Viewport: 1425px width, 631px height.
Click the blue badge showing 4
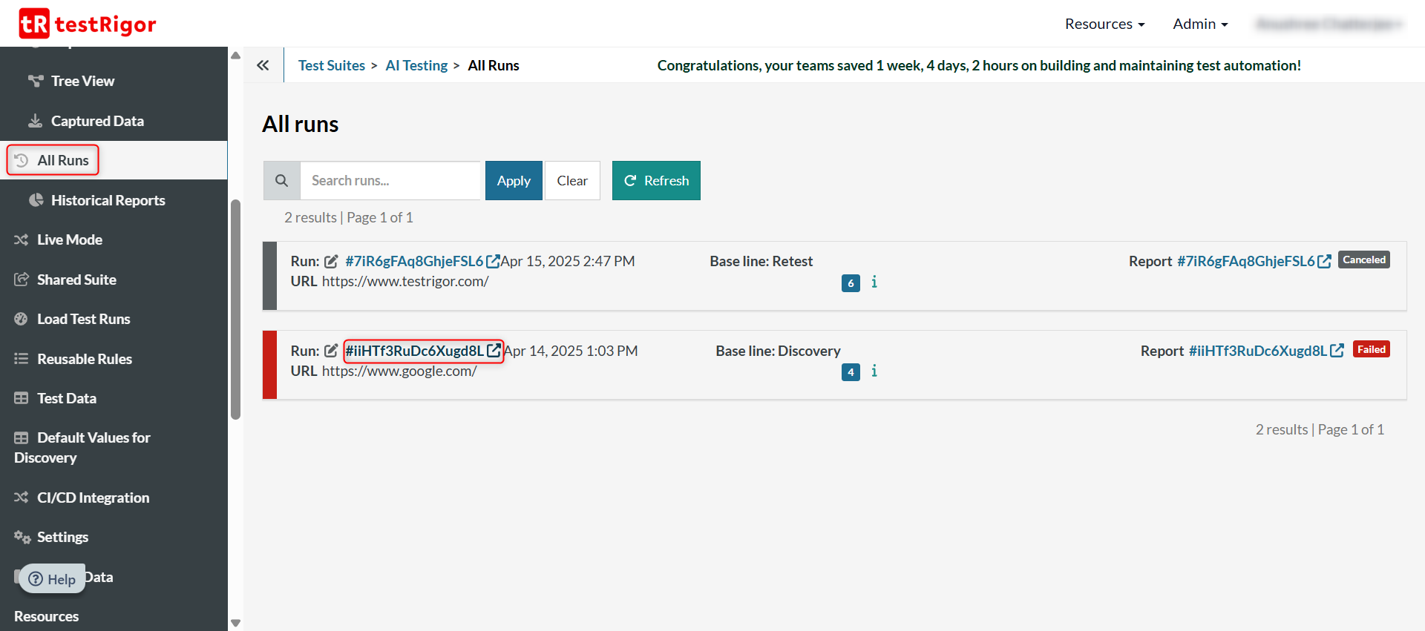[851, 372]
